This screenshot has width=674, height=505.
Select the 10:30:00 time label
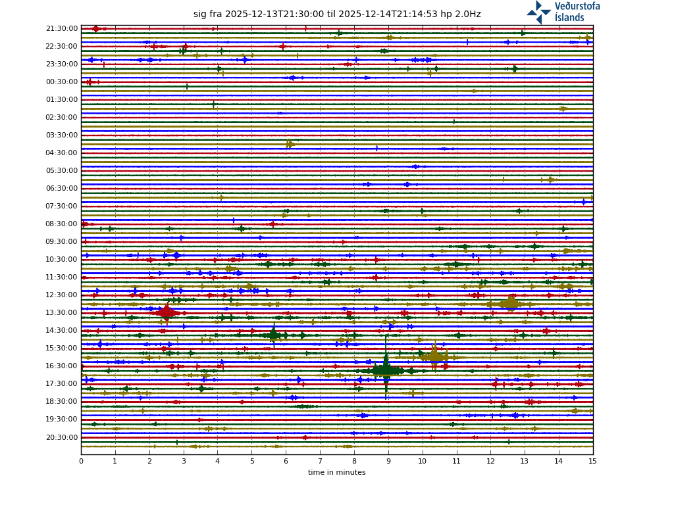pyautogui.click(x=62, y=260)
